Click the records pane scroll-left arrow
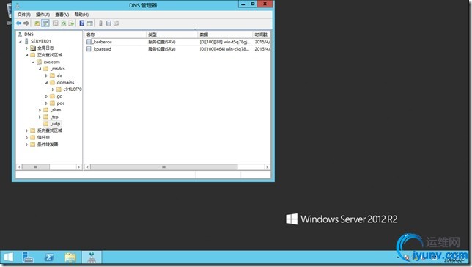 [x=88, y=167]
